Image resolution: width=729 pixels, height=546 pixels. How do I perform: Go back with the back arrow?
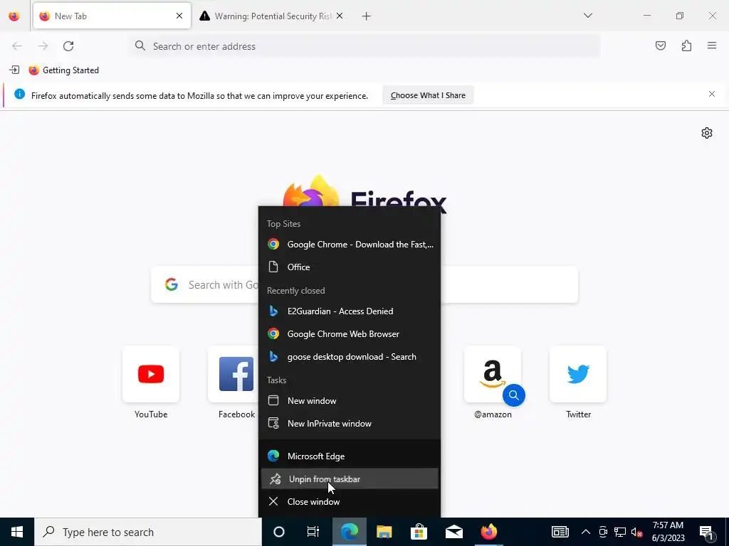click(x=17, y=46)
